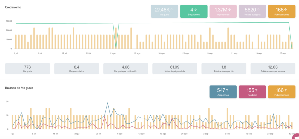Click the '27 sep' axis label
Viewport: 299px width, 139px height.
[x=283, y=53]
